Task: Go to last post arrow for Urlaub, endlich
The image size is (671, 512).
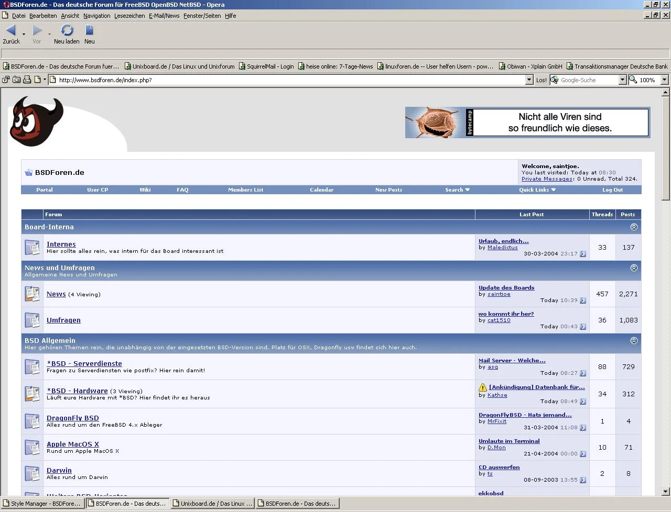Action: click(x=583, y=254)
